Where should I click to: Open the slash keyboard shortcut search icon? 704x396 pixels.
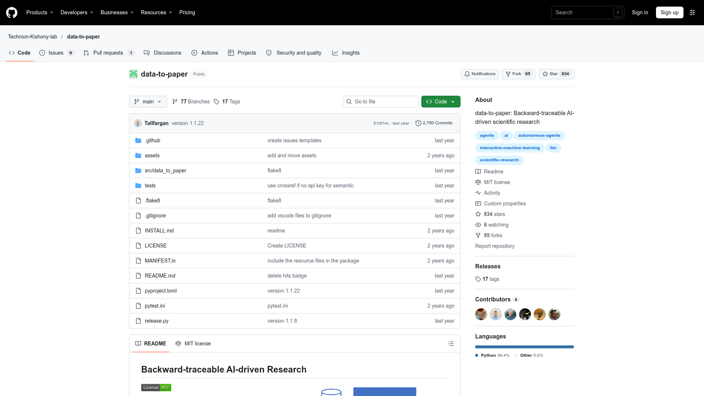pyautogui.click(x=618, y=12)
